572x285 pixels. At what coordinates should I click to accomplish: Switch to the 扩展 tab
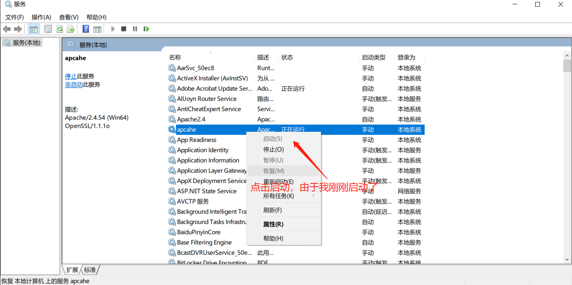(72, 270)
